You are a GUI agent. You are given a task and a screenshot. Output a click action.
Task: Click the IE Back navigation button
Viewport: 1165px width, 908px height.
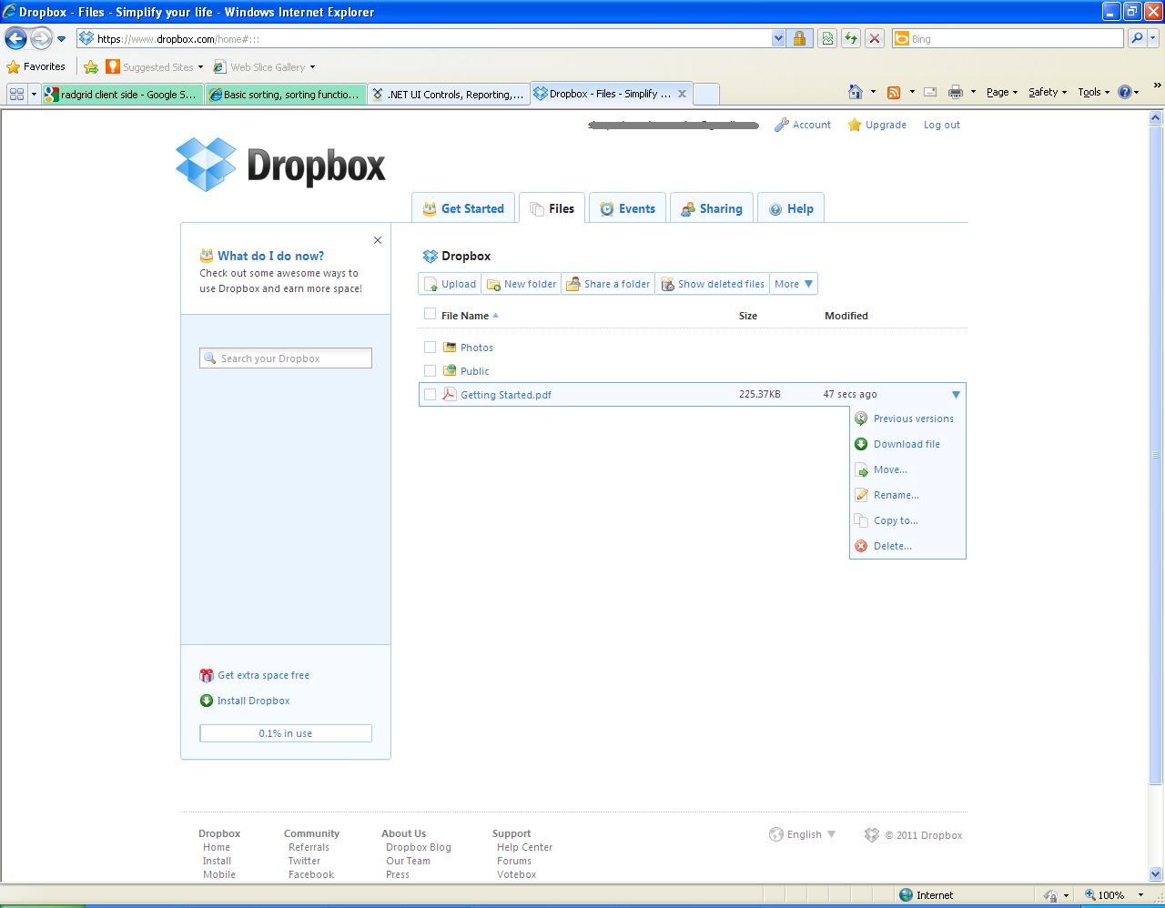click(x=15, y=38)
